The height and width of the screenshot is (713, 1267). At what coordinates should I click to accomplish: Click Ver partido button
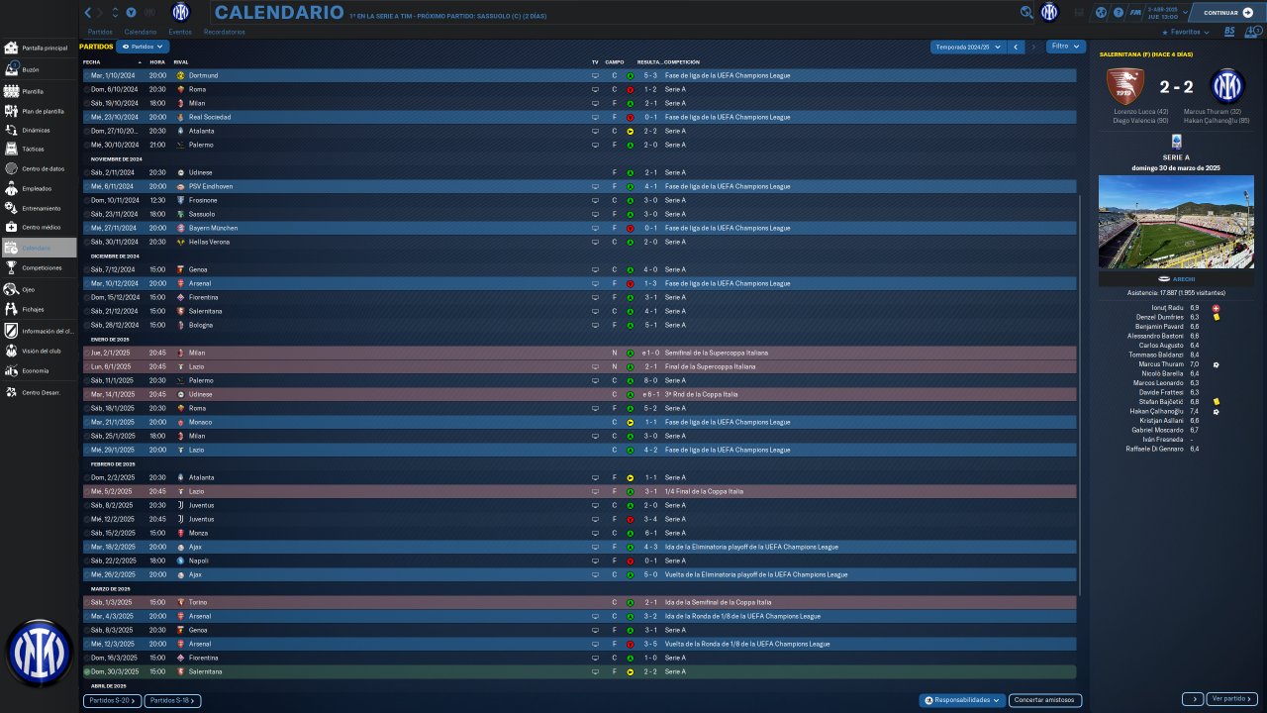pos(1232,699)
